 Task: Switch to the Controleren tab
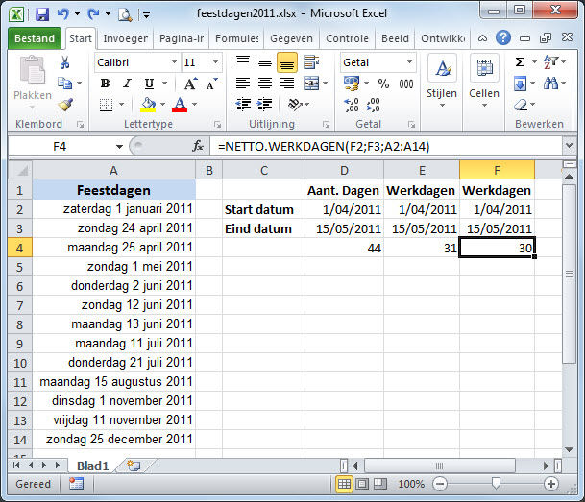pyautogui.click(x=347, y=38)
